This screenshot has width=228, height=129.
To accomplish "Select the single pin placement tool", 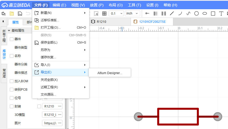I will [x=147, y=13].
